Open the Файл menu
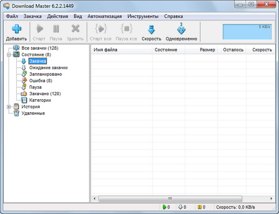 [12, 16]
